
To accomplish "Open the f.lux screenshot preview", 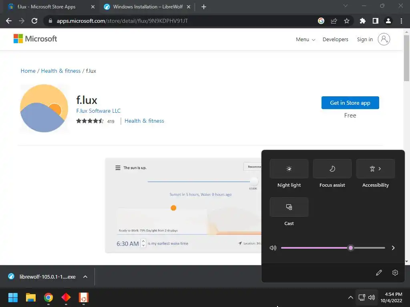I will tap(183, 205).
